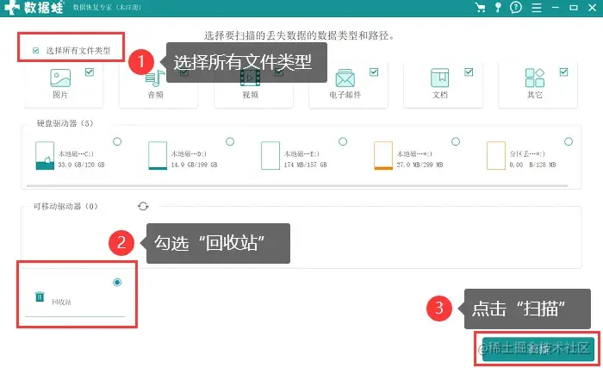Select radio button for 27.0 MB/299 MB disk

point(456,141)
